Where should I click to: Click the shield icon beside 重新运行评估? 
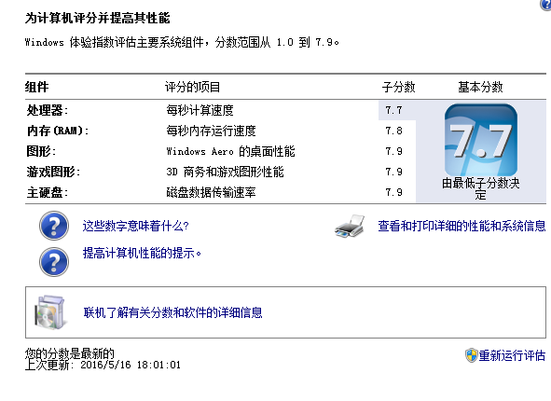click(x=471, y=355)
